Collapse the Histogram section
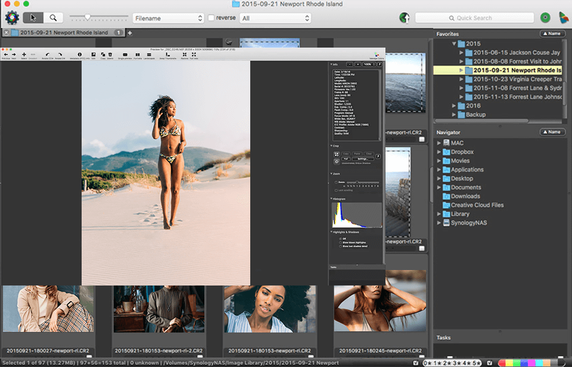This screenshot has width=572, height=367. click(331, 199)
